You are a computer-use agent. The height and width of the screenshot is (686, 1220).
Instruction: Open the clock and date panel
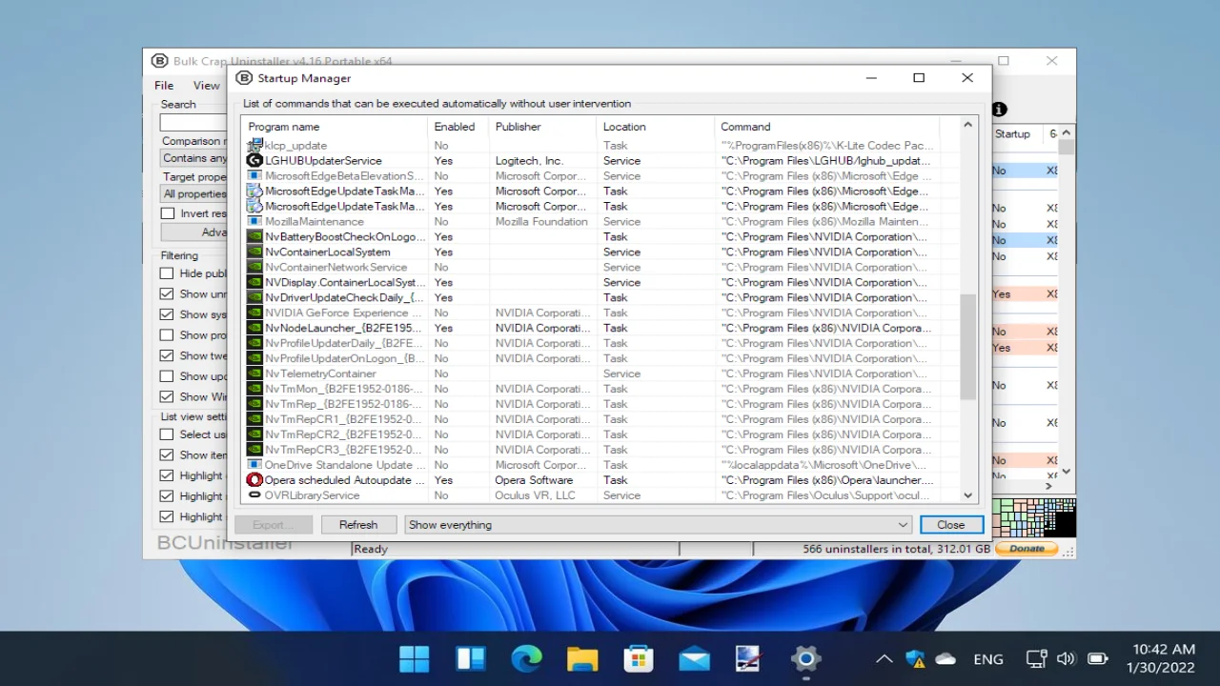point(1161,658)
